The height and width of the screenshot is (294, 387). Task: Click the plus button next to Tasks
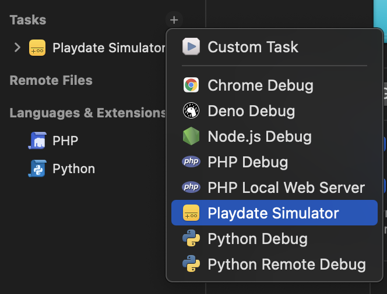[x=174, y=20]
